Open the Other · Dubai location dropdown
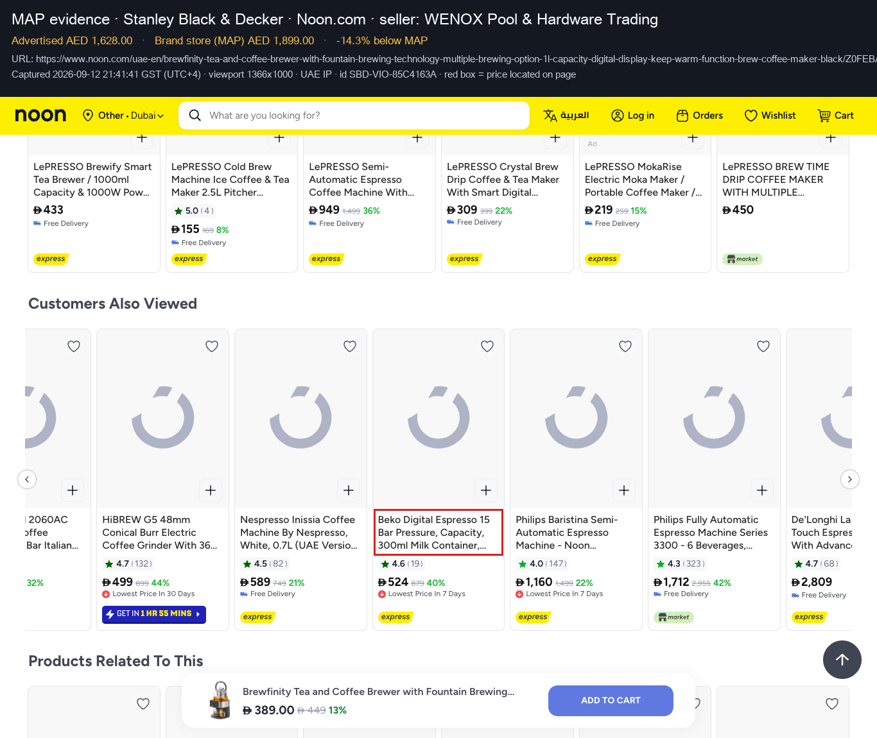877x738 pixels. tap(123, 116)
